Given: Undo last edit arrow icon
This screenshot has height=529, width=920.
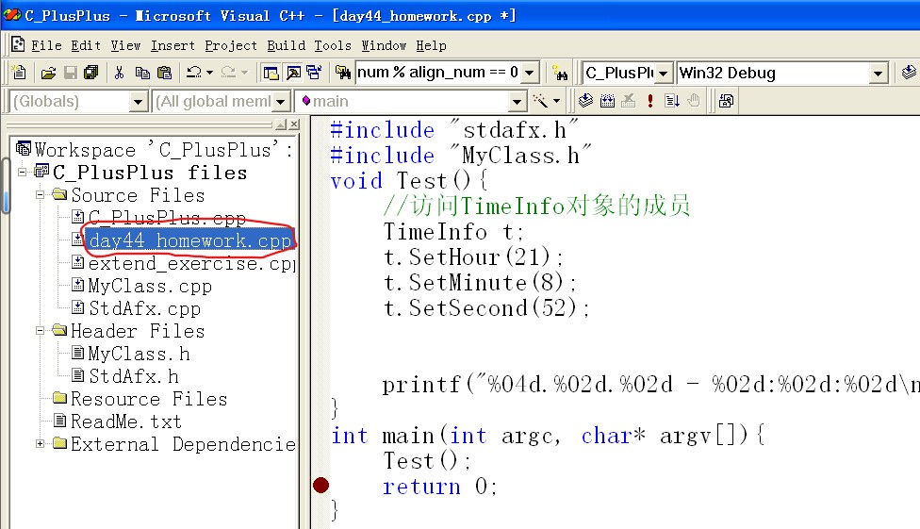Looking at the screenshot, I should [x=193, y=73].
